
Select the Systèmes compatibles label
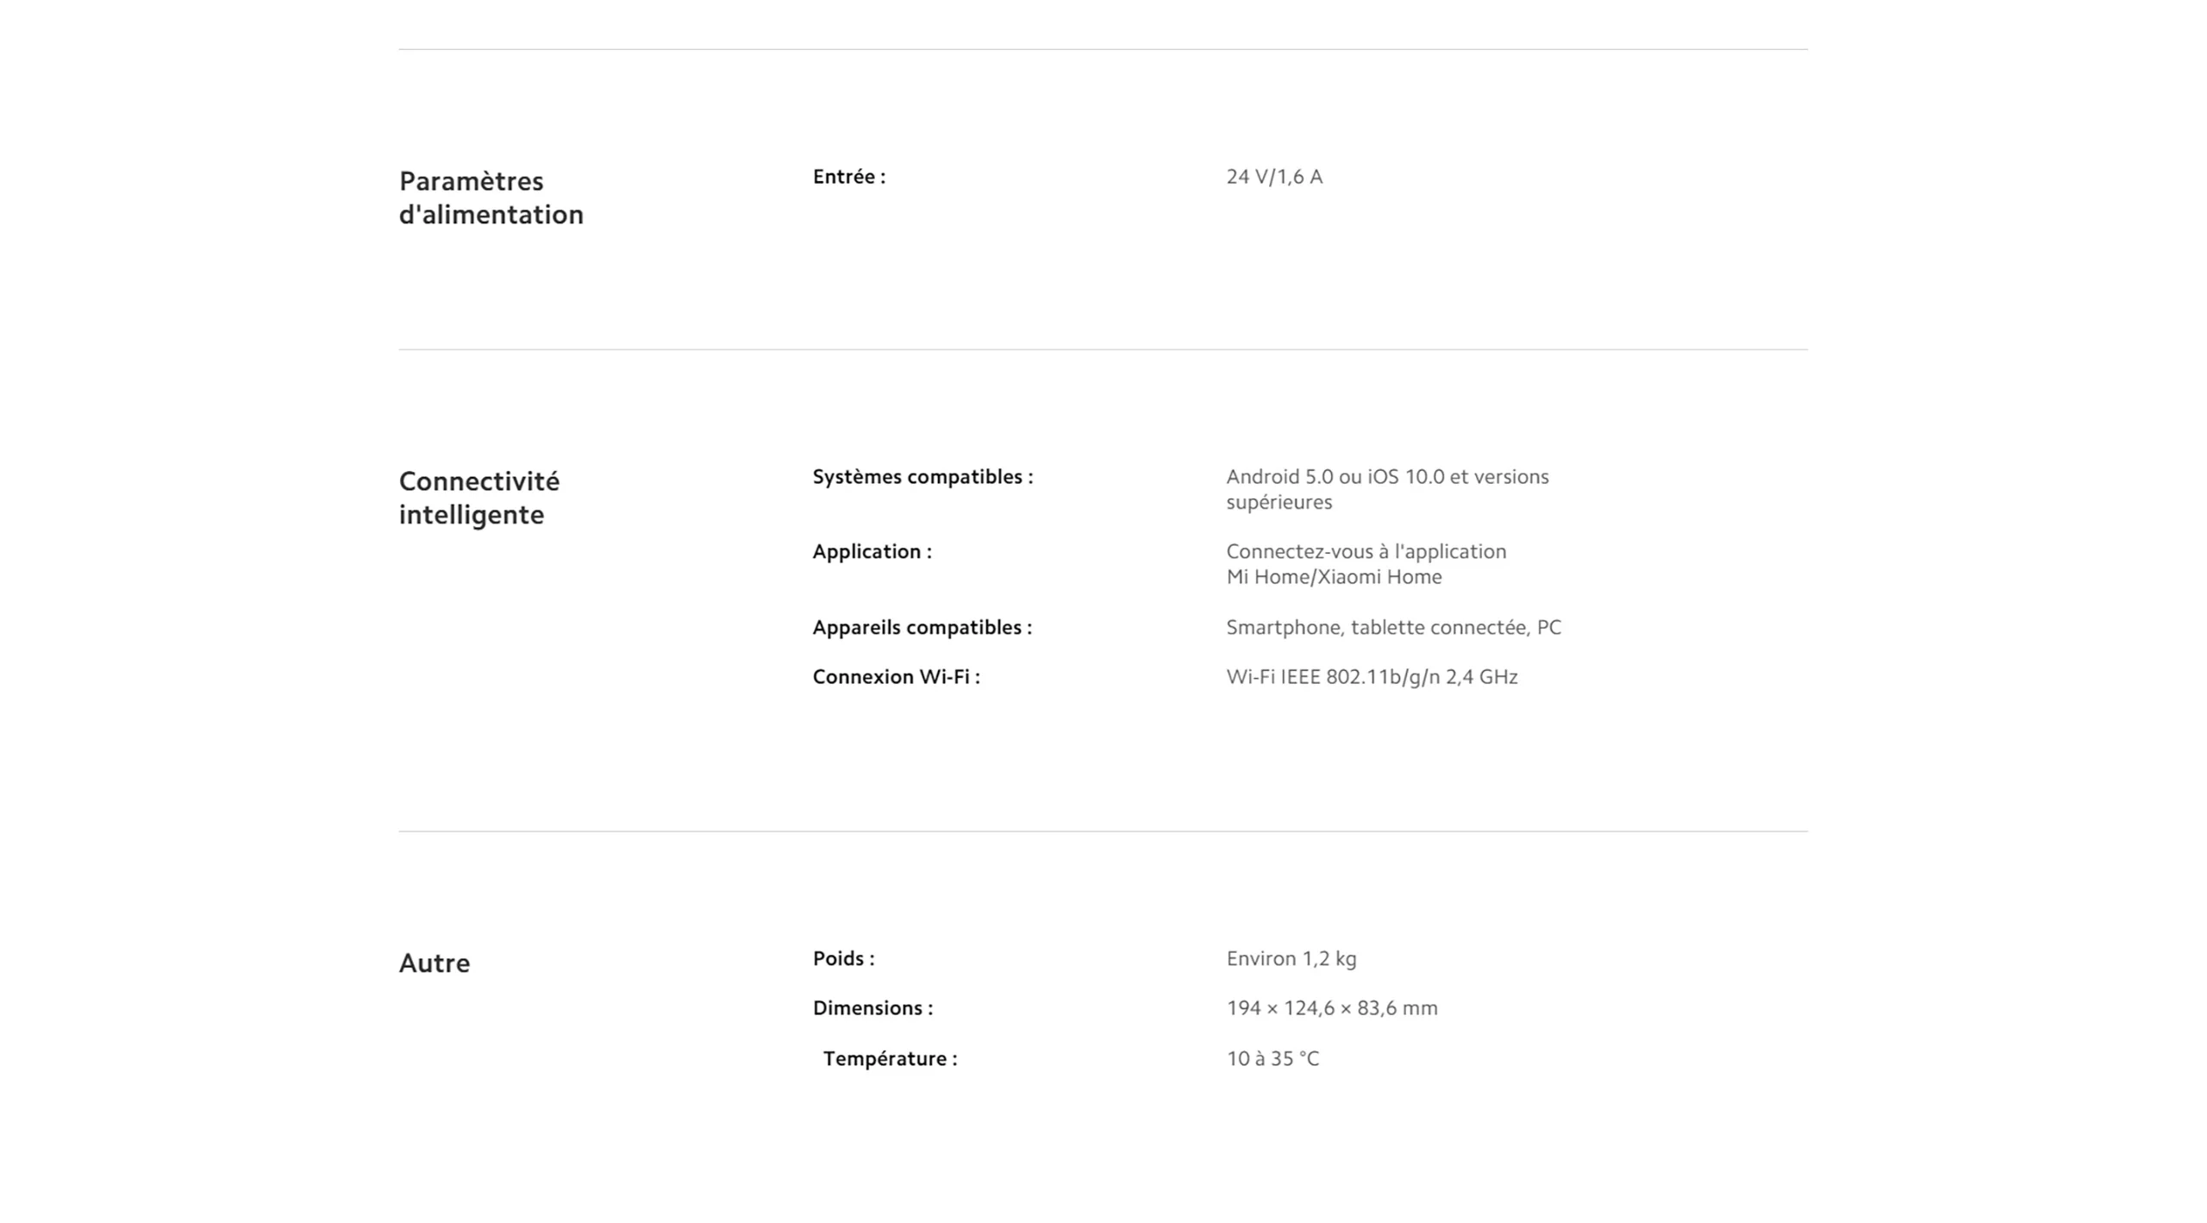pos(922,477)
